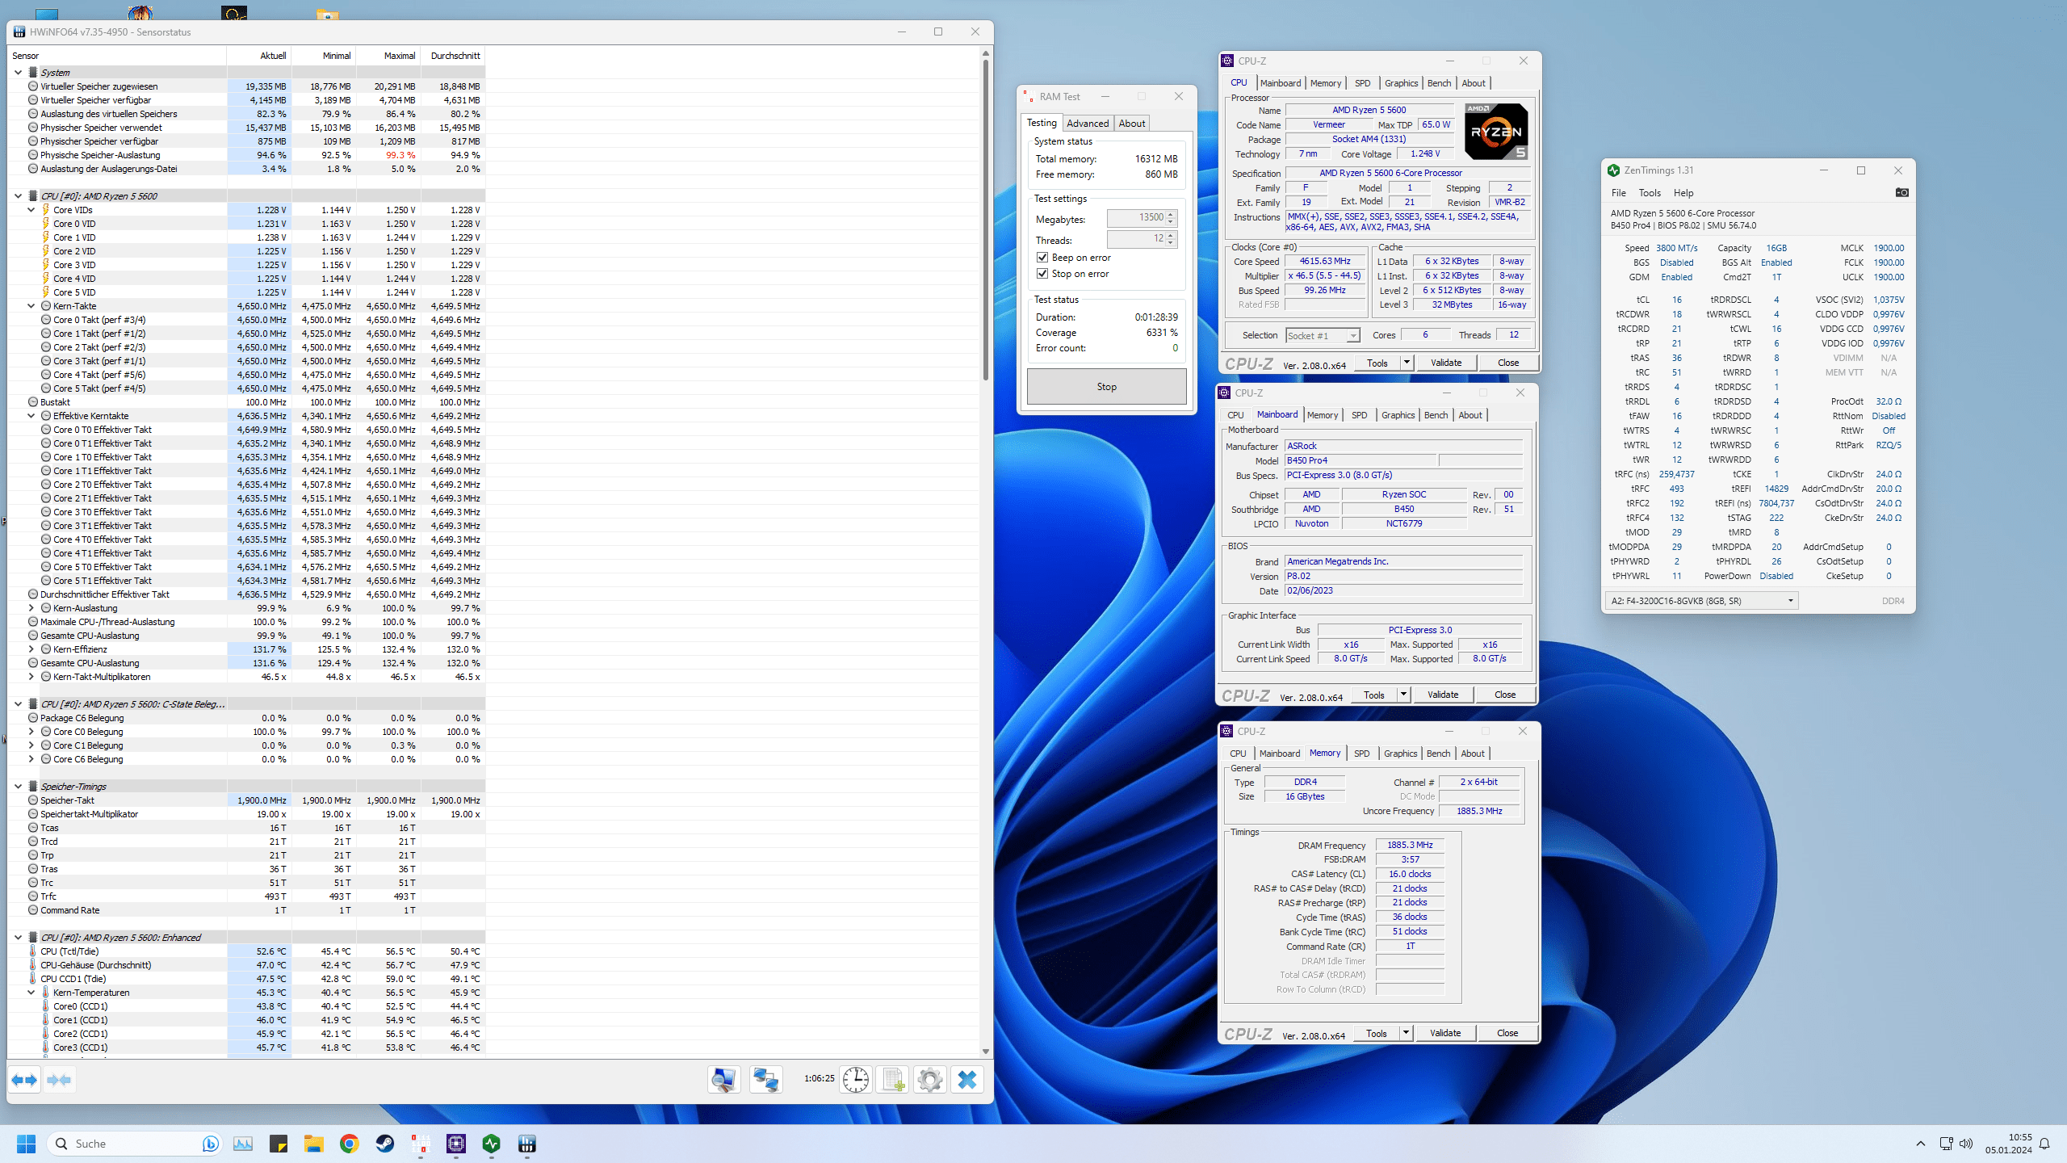Click the Ryzen 5 logo in CPU-Z
The image size is (2067, 1163).
point(1497,131)
